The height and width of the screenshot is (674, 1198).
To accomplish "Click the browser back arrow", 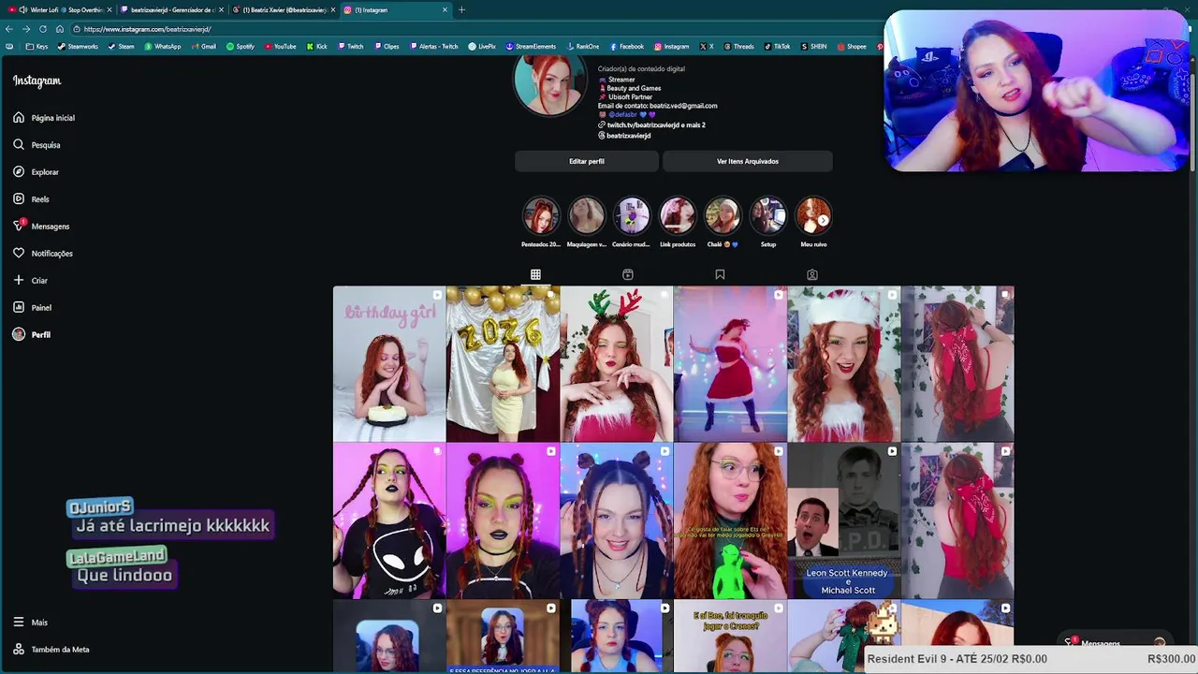I will click(9, 29).
